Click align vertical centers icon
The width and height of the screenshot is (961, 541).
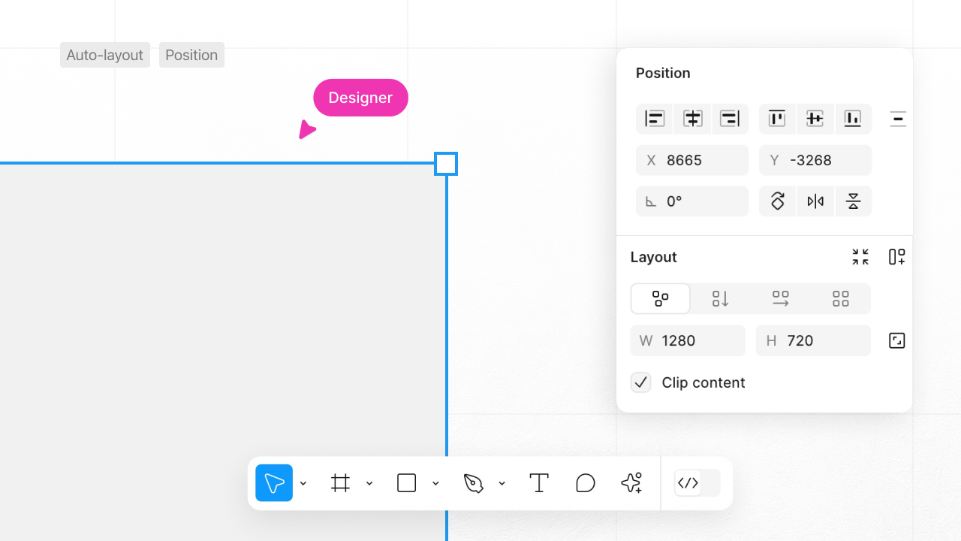pyautogui.click(x=815, y=119)
